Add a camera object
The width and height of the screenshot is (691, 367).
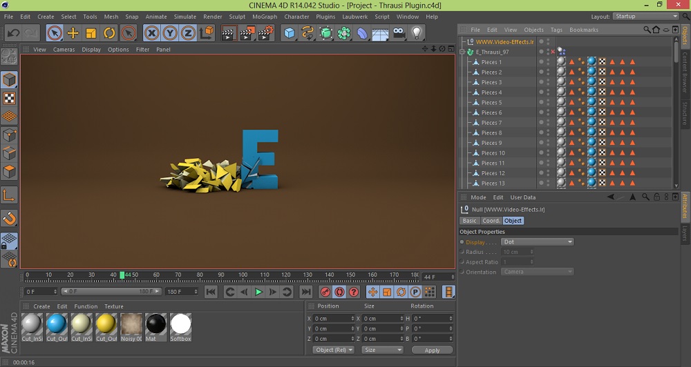click(x=399, y=33)
